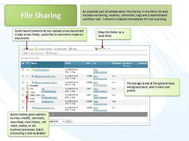Open Test Administrator link in 10KB row
The height and width of the screenshot is (141, 189).
click(100, 109)
